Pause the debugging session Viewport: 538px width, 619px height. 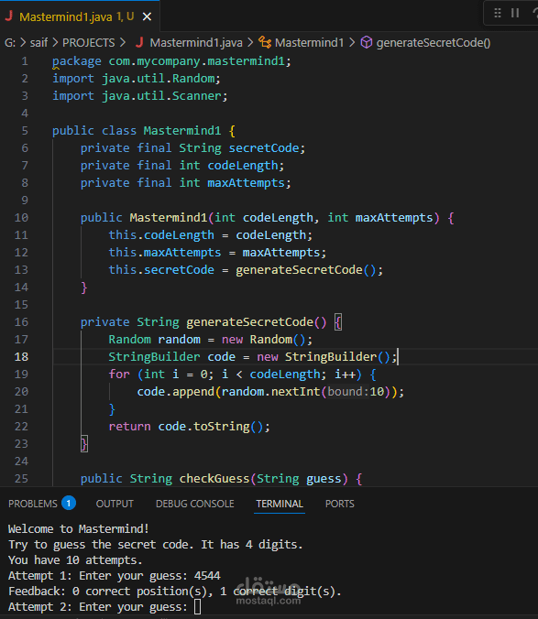point(515,13)
